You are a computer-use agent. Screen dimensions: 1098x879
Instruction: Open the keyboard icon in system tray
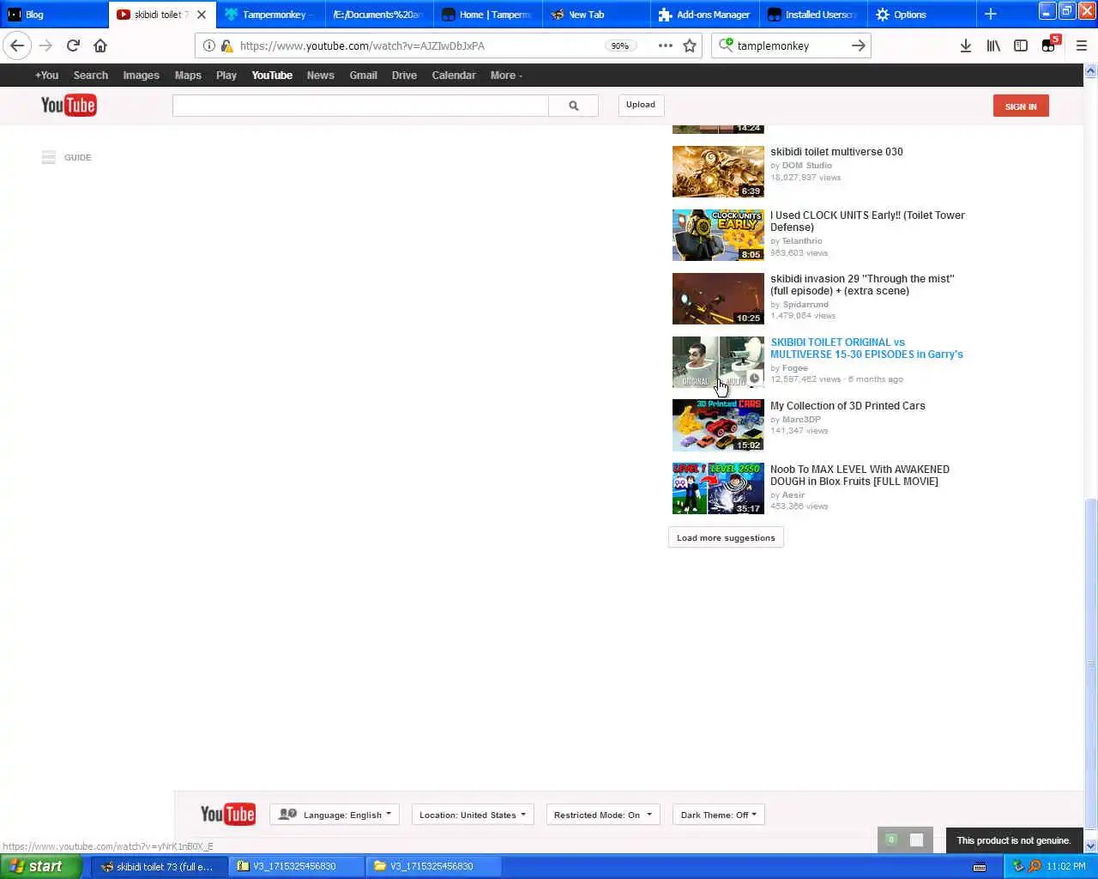point(980,867)
